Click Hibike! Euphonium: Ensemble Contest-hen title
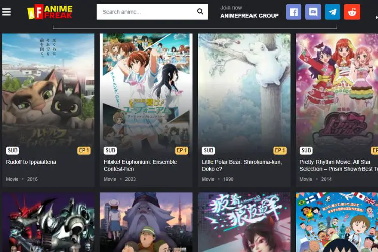 click(x=140, y=165)
